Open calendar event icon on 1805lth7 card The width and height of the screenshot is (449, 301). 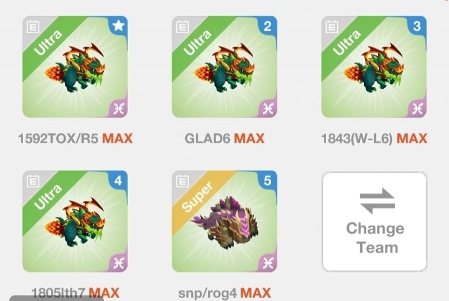(33, 181)
